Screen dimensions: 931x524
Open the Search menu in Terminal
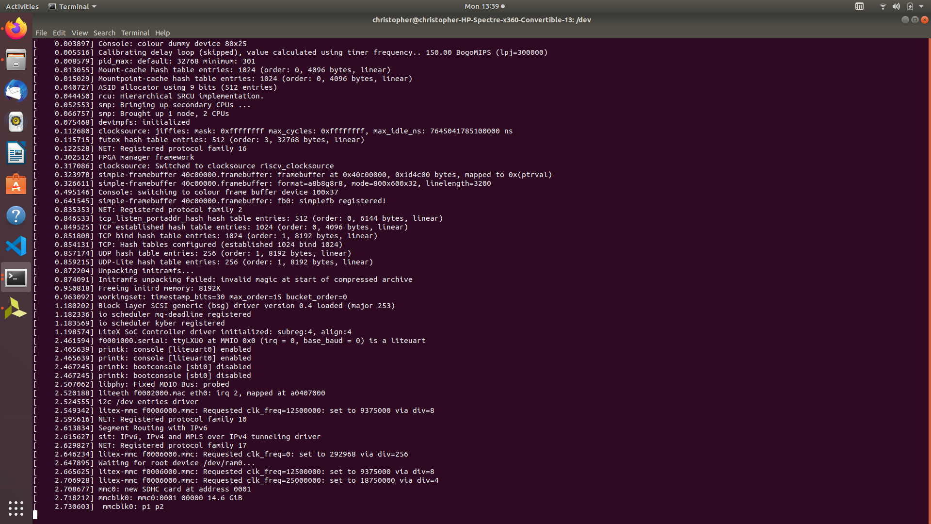click(x=104, y=33)
